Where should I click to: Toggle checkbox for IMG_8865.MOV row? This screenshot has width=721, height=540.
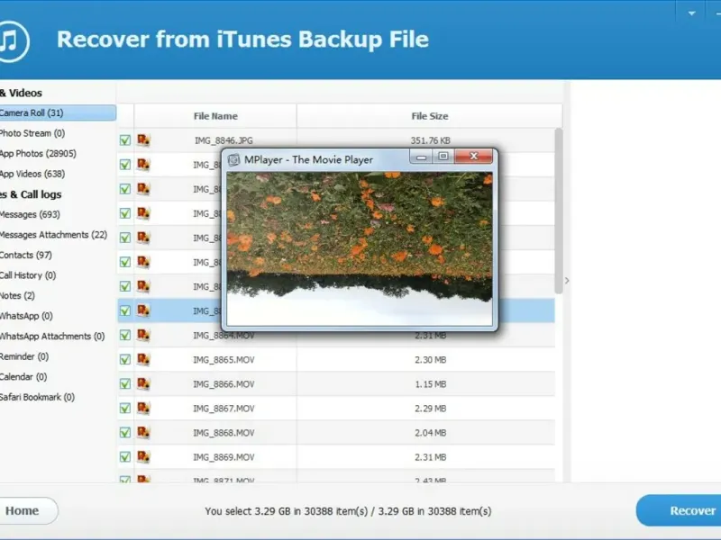point(124,359)
